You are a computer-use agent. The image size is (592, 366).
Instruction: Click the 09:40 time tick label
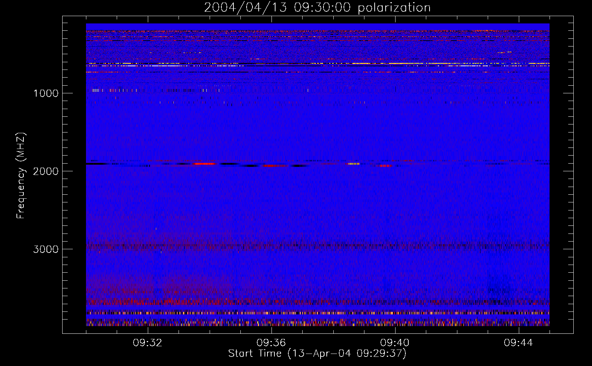(395, 343)
